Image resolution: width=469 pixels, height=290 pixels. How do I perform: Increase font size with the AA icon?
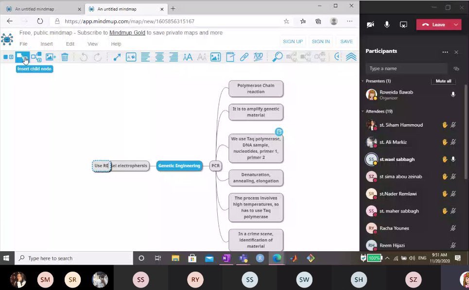[188, 57]
